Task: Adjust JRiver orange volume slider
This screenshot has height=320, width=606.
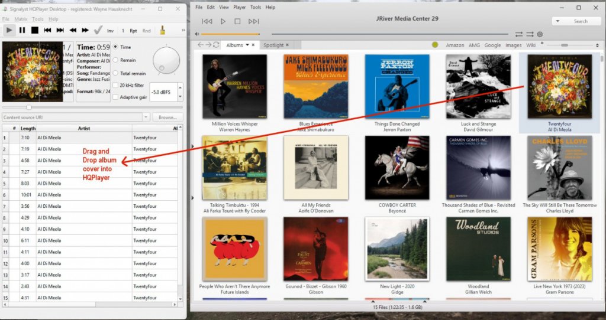Action: click(230, 34)
